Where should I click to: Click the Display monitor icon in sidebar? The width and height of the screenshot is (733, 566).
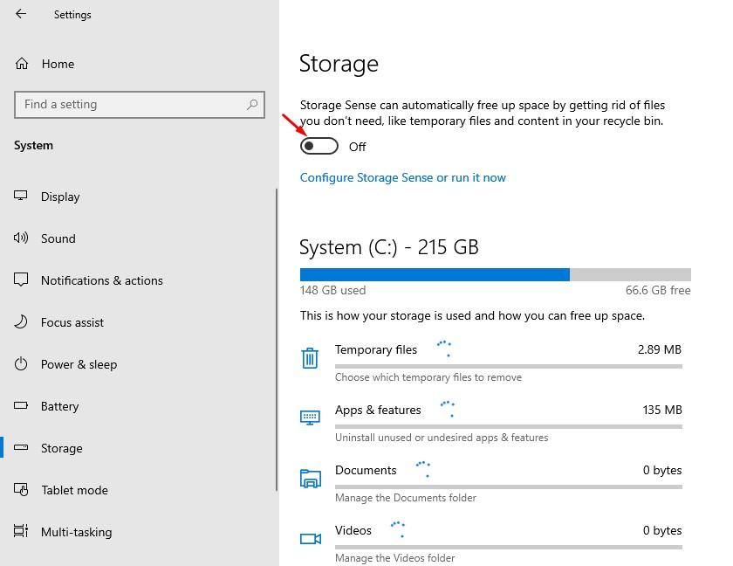[20, 197]
